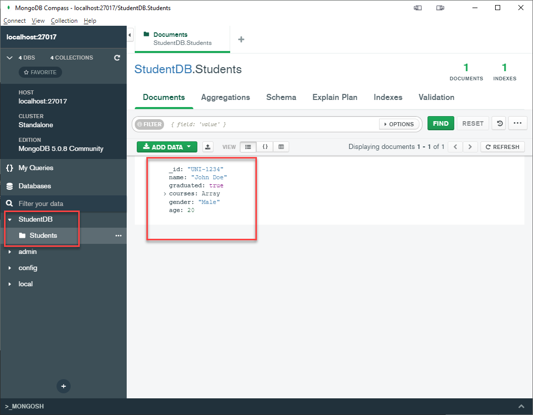Click the plus icon to create database

pos(64,386)
